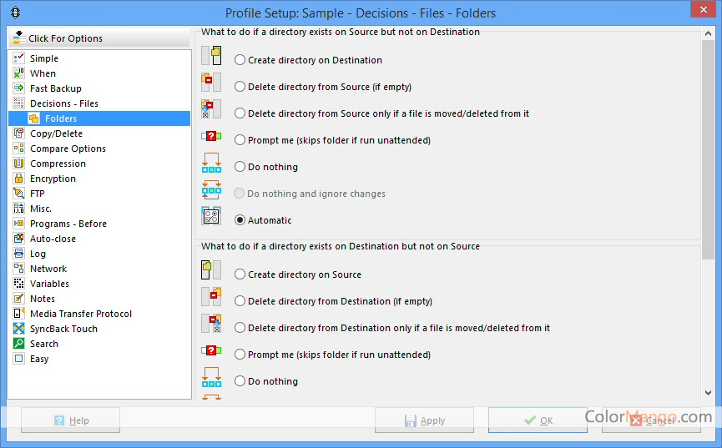The height and width of the screenshot is (448, 722).
Task: Click the Apply button
Action: tap(424, 420)
